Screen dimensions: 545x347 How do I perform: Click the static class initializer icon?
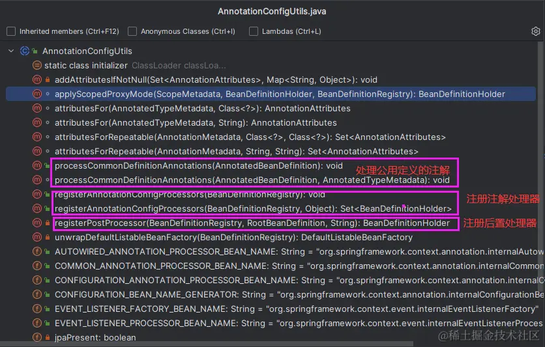click(37, 65)
